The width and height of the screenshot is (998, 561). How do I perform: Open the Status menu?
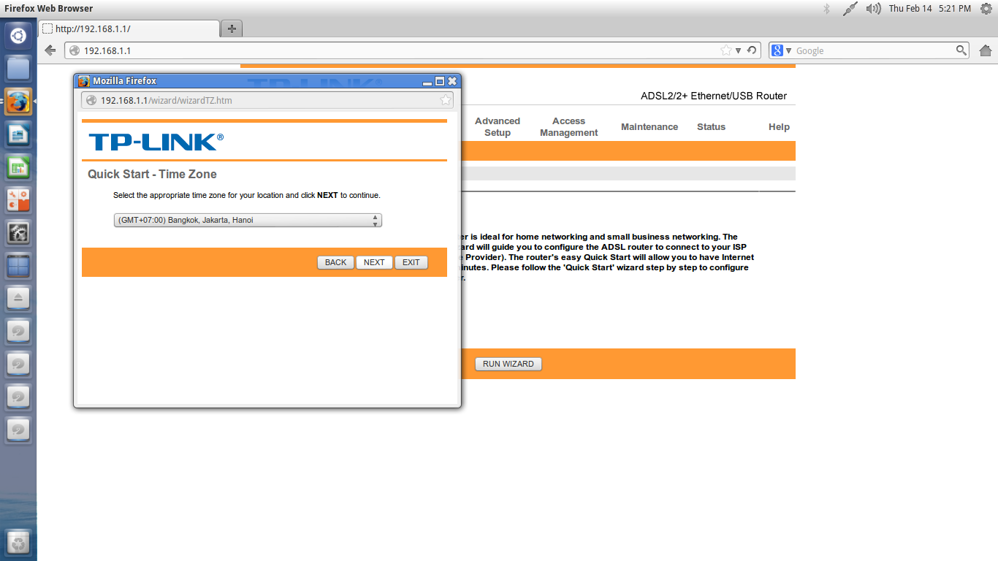(711, 127)
